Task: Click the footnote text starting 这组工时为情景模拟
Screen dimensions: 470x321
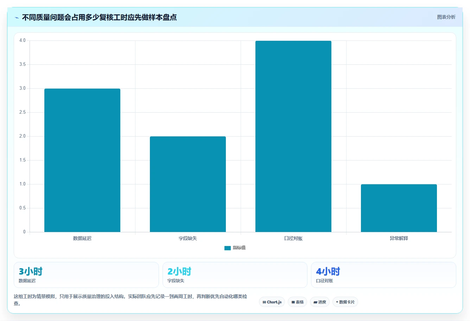Action: (131, 300)
